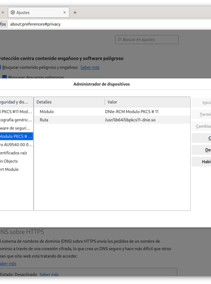Open the Saber más link for dangerous content
The width and height of the screenshot is (211, 284).
[x=90, y=67]
